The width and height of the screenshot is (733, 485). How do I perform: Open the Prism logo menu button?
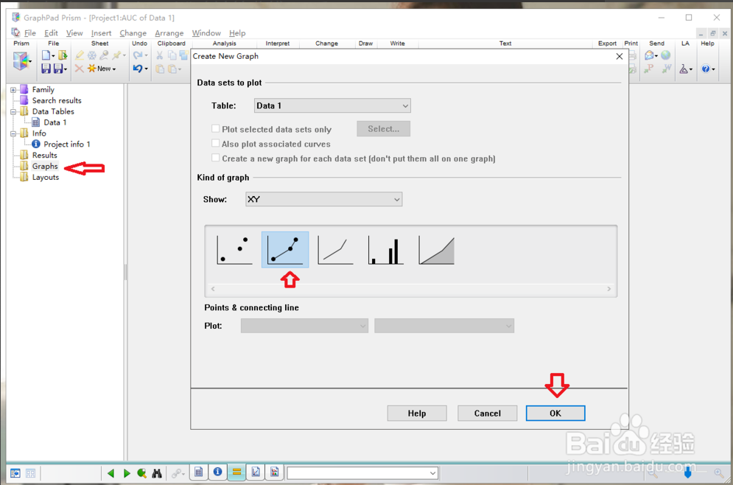[x=21, y=61]
